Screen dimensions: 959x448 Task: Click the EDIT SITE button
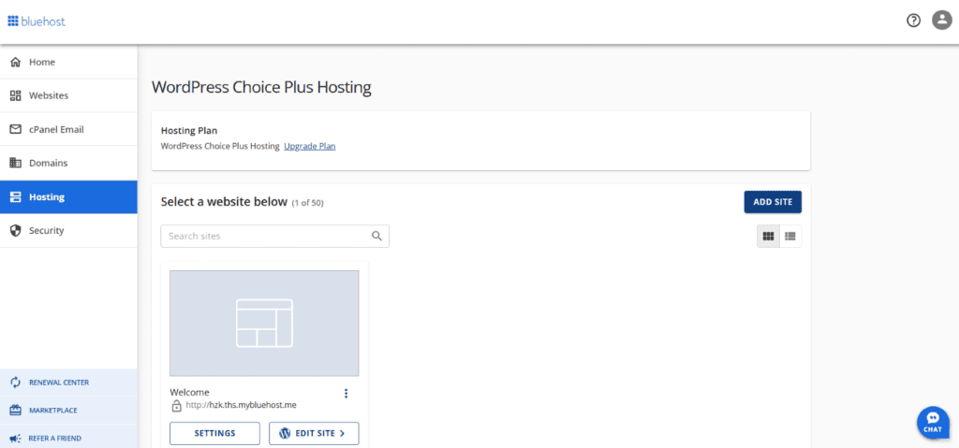pyautogui.click(x=314, y=433)
